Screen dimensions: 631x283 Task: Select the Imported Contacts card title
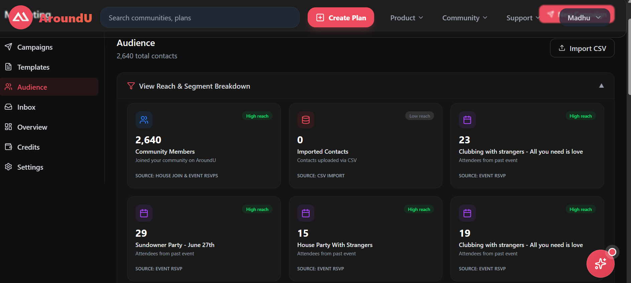pos(323,152)
